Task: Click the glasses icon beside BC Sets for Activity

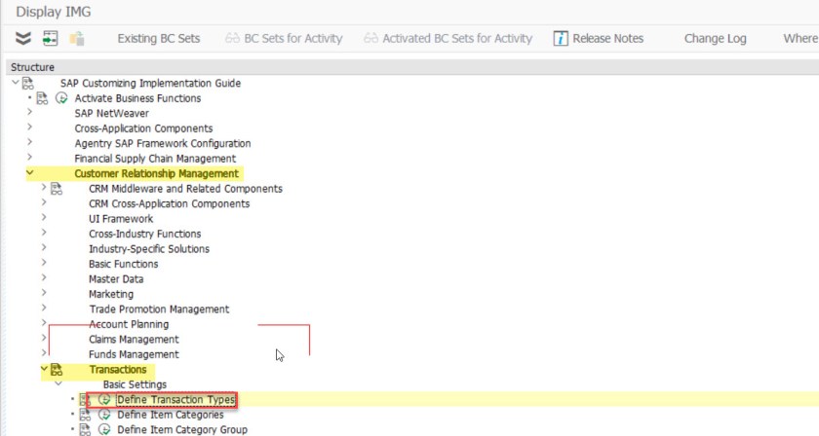Action: point(232,38)
